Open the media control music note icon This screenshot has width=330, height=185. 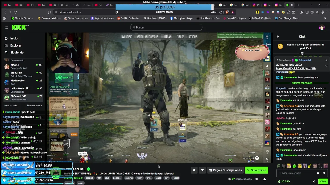302,12
